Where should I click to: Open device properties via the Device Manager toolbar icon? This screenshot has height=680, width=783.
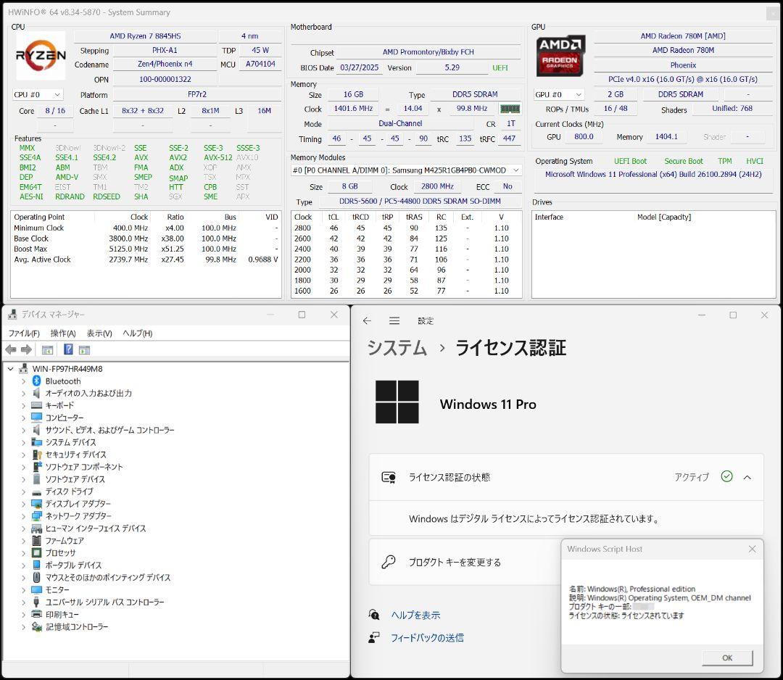[x=47, y=349]
